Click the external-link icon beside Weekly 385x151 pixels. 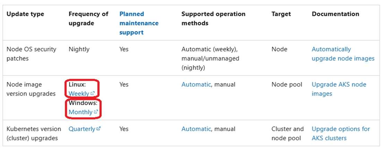(93, 94)
